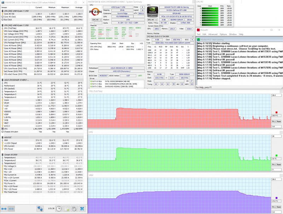This screenshot has width=283, height=214.
Task: Open the Advanced menu in Prime95
Action: (213, 34)
